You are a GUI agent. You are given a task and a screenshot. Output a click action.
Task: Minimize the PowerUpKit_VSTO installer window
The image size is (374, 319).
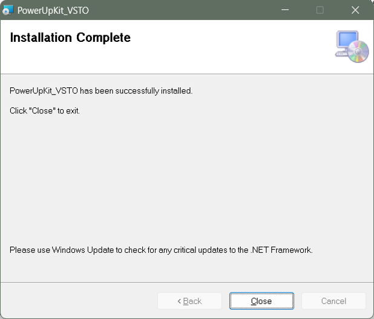[x=285, y=10]
